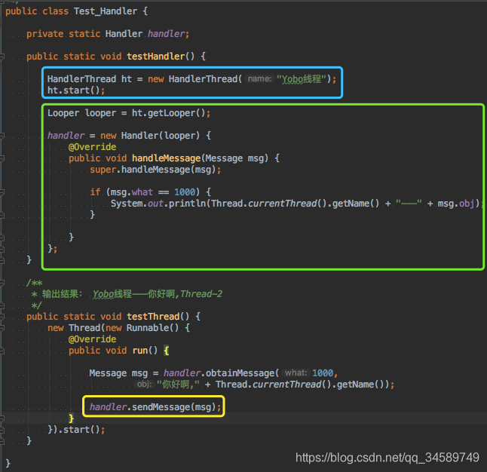This screenshot has width=487, height=472.
Task: Click the italic handler field declaration
Action: click(167, 34)
